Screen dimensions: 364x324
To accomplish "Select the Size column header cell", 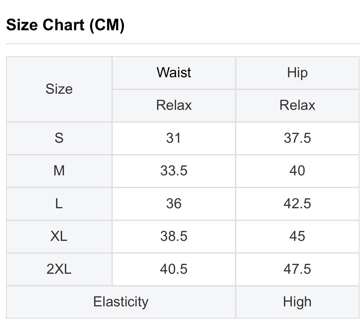I will coord(59,89).
